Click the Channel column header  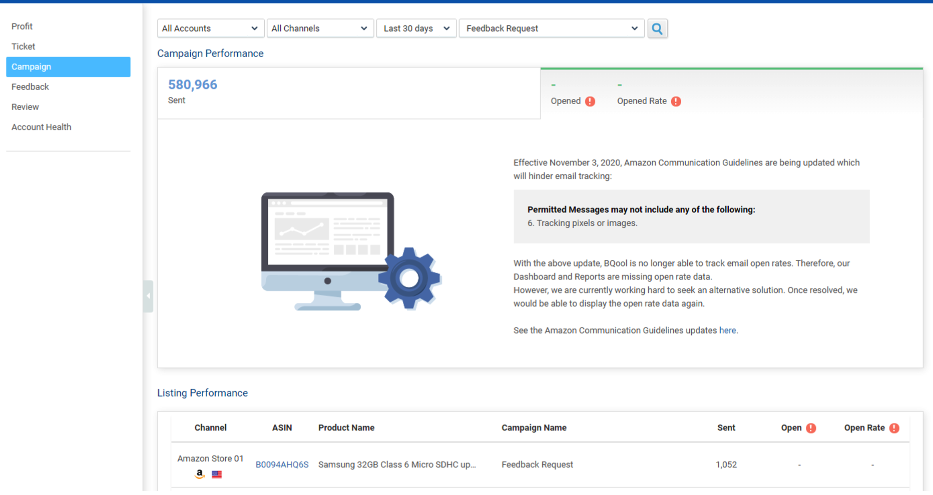coord(210,428)
